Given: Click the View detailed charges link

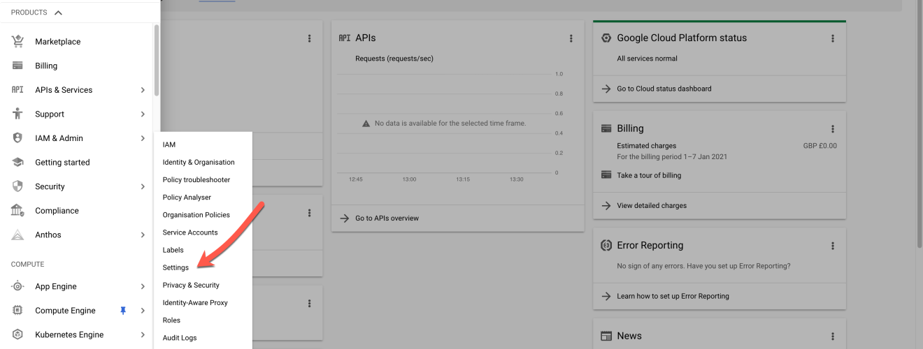Looking at the screenshot, I should pyautogui.click(x=652, y=206).
